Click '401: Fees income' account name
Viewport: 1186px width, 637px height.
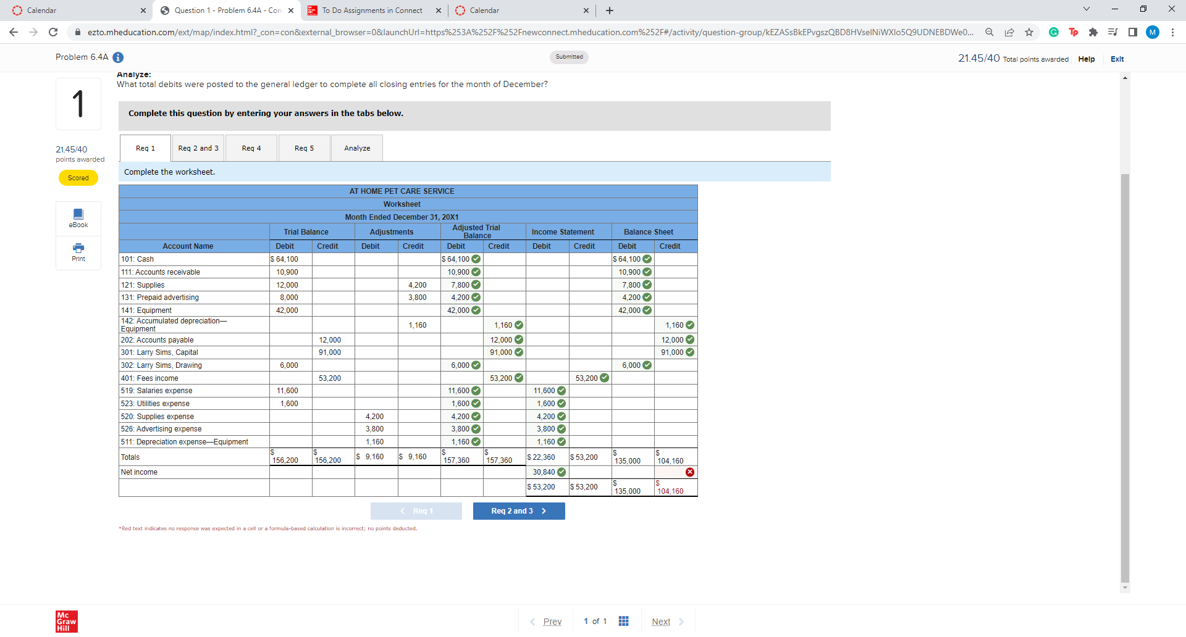coord(149,378)
